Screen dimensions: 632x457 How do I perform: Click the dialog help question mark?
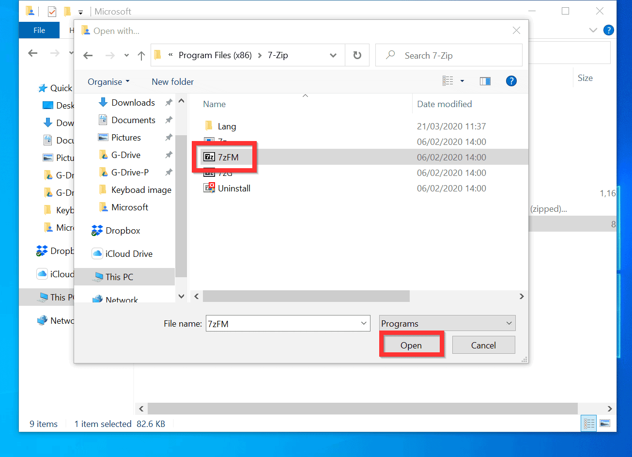point(511,81)
